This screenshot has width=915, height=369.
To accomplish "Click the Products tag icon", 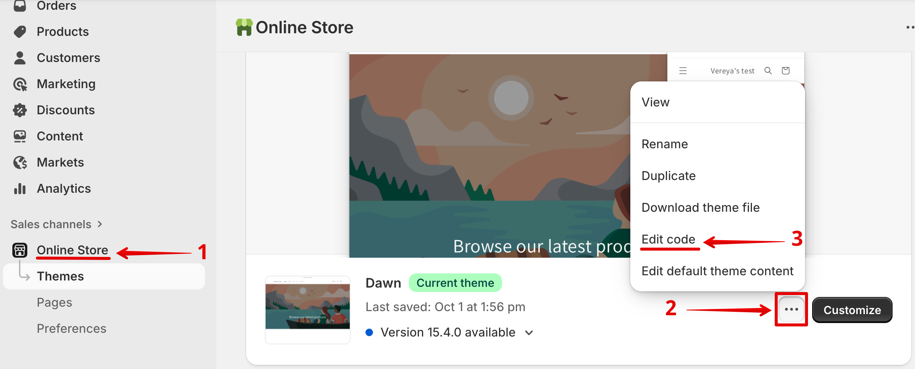I will coord(20,32).
